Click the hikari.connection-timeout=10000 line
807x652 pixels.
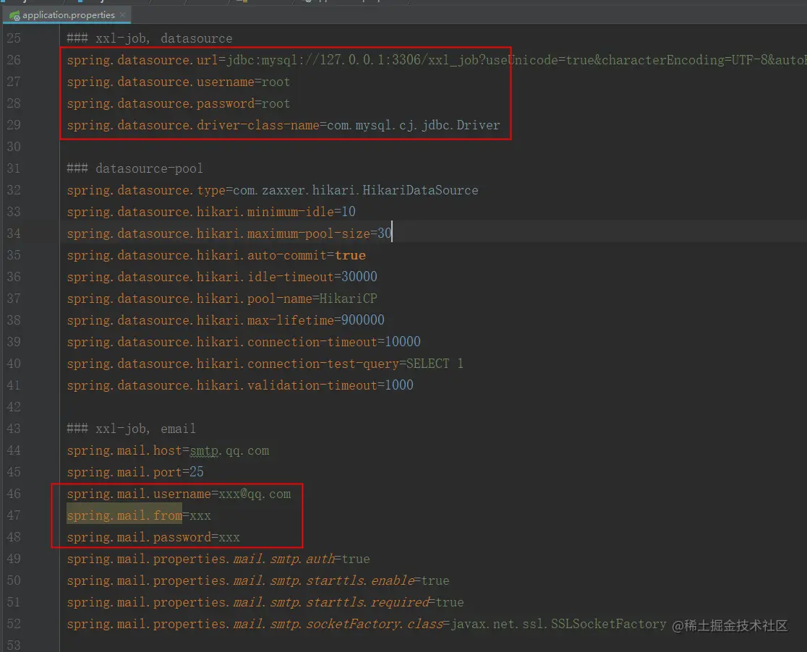pos(244,342)
